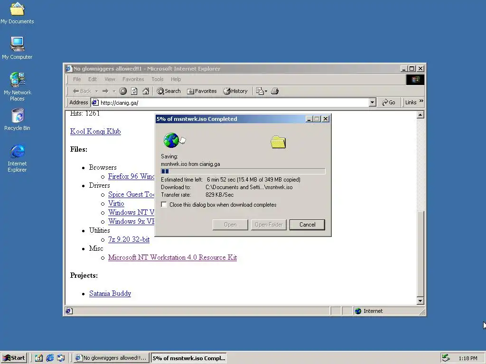The image size is (486, 364).
Task: Open the View menu
Action: 110,79
